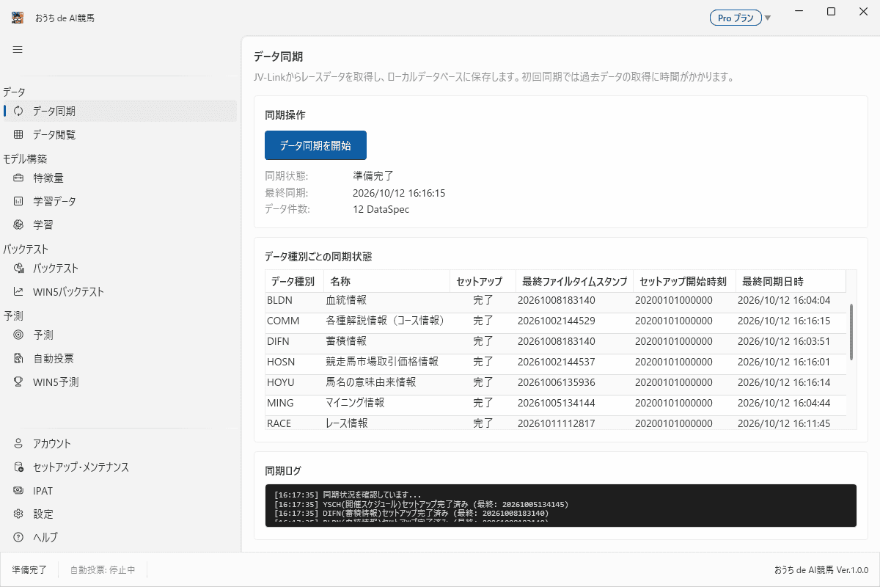This screenshot has width=880, height=587.
Task: Open WIN5バックテスト page
Action: tap(120, 292)
